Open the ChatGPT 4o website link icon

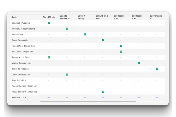click(x=49, y=97)
